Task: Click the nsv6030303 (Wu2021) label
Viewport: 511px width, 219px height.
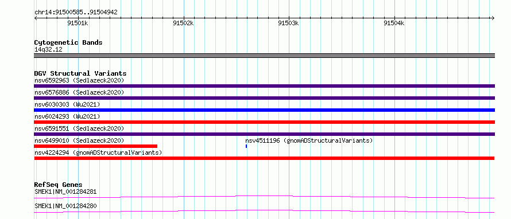Action: pos(67,104)
